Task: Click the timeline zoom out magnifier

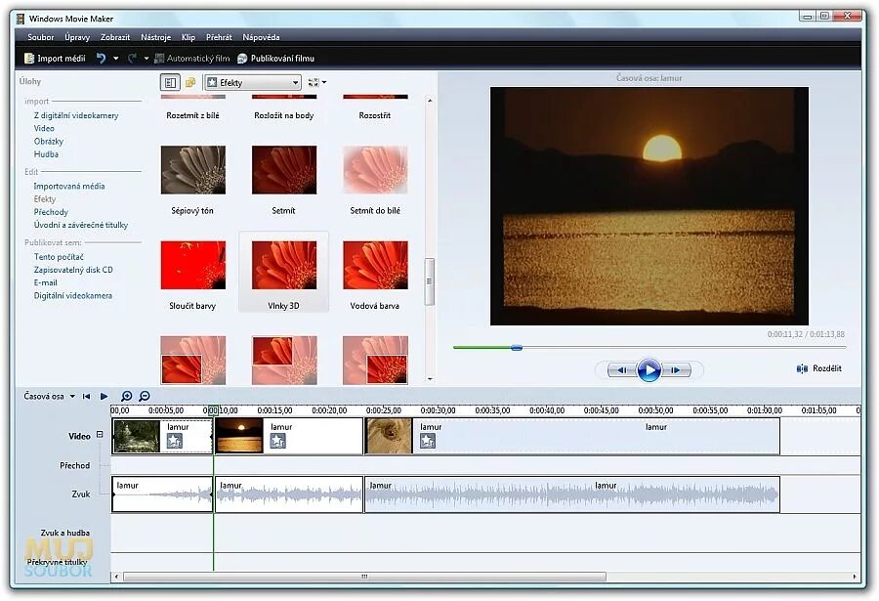Action: click(x=145, y=396)
